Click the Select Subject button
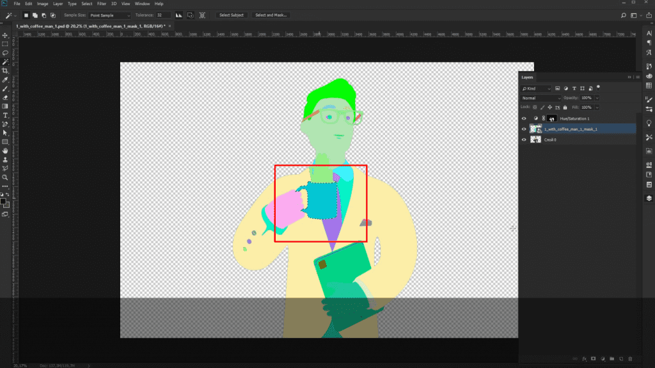 pos(232,15)
